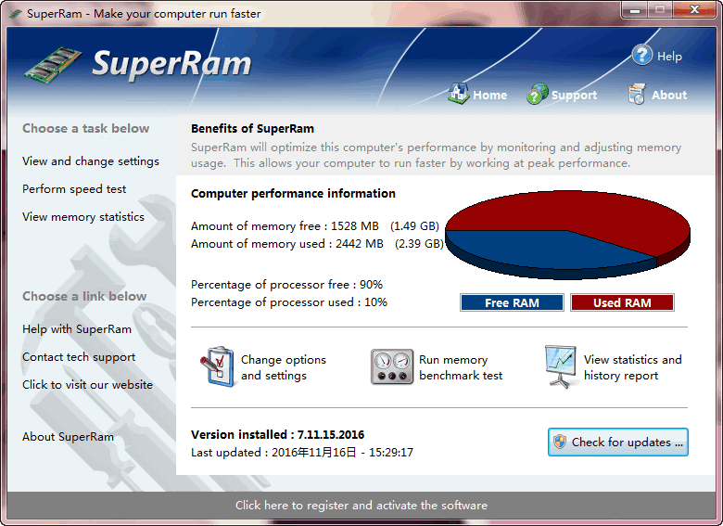Click the 'Benefits of SuperRam' heading

(252, 129)
